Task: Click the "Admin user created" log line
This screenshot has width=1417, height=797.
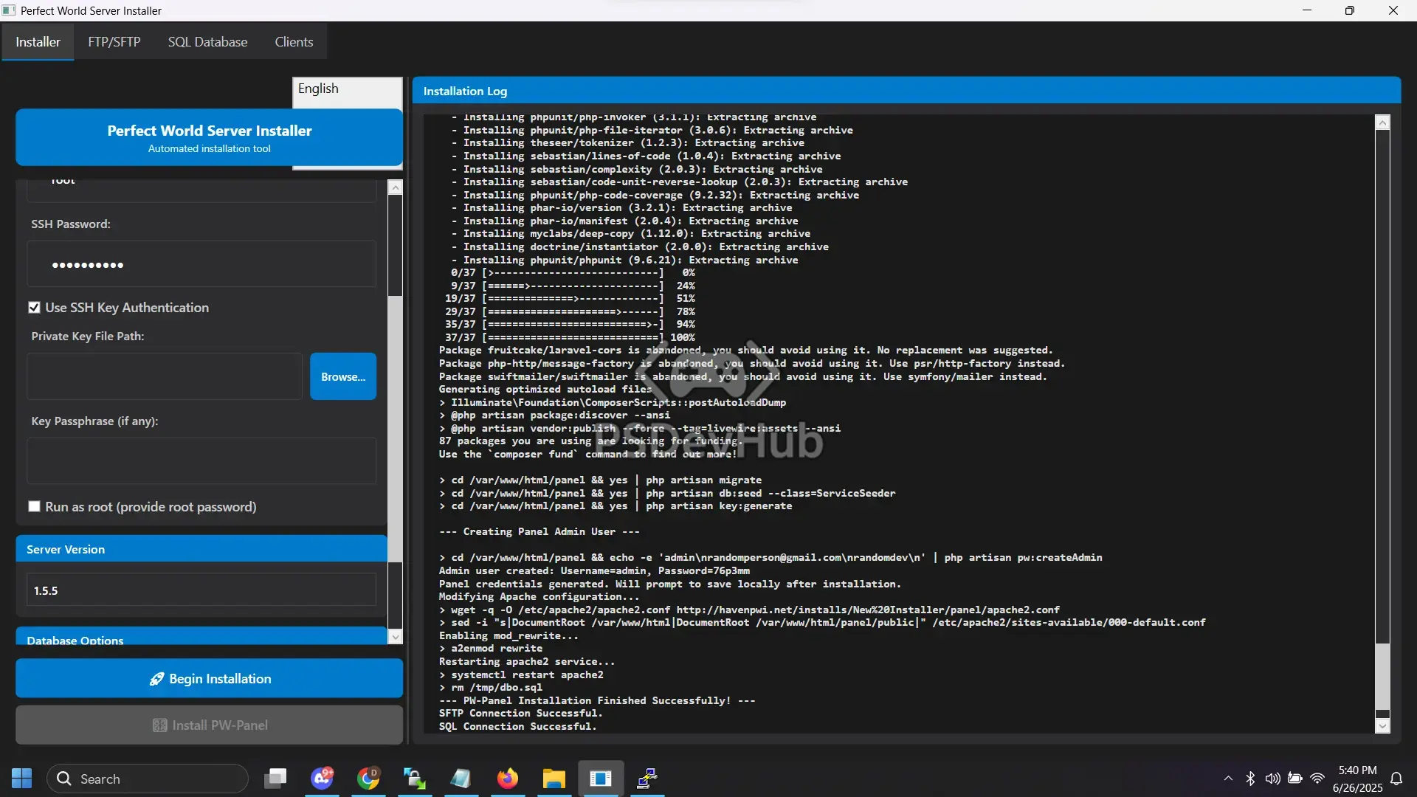Action: (x=594, y=571)
